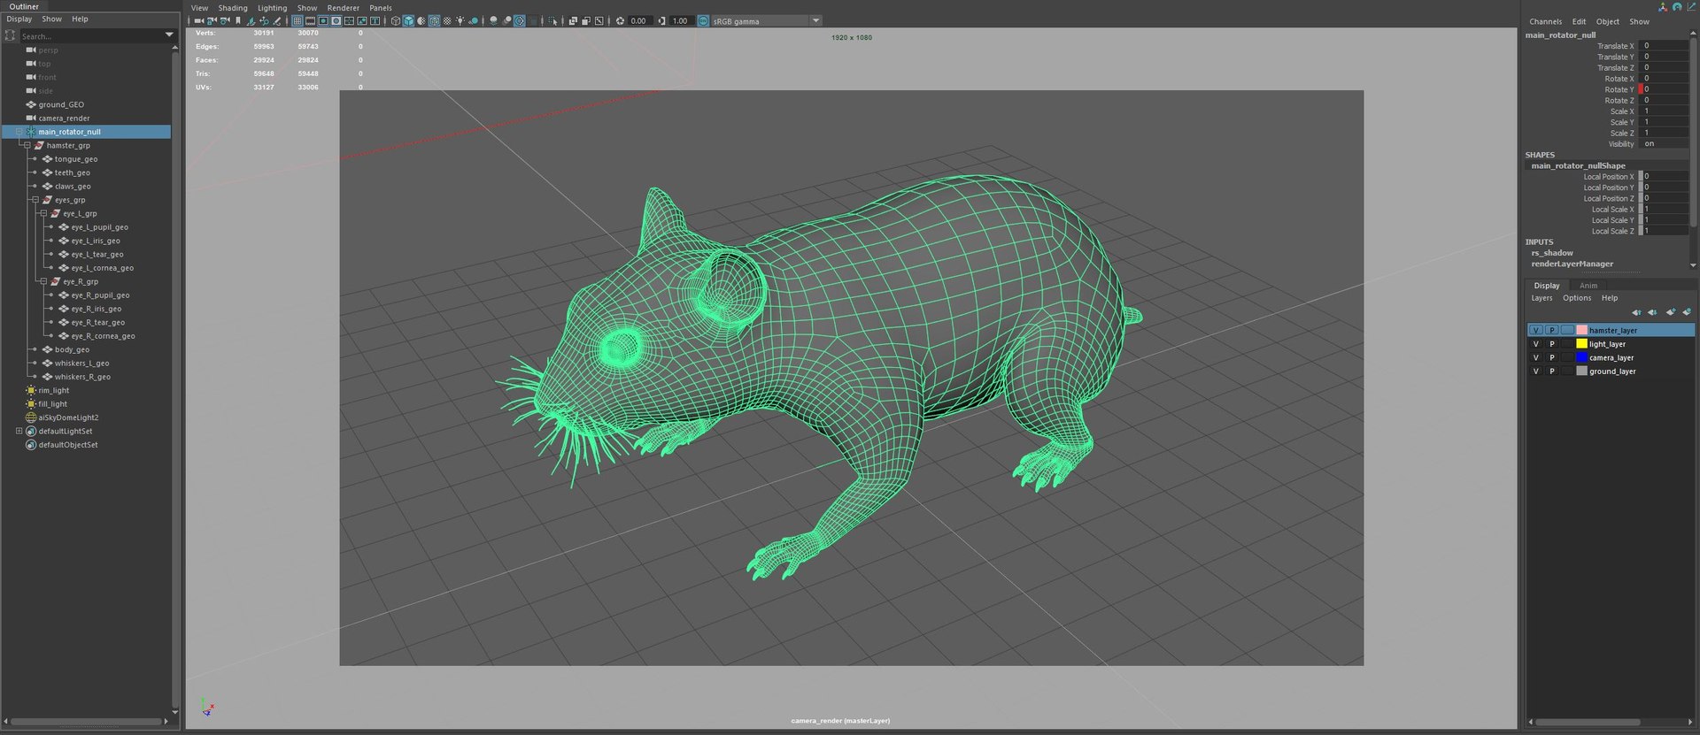The image size is (1700, 735).
Task: Toggle the Safe Title icon
Action: click(375, 20)
